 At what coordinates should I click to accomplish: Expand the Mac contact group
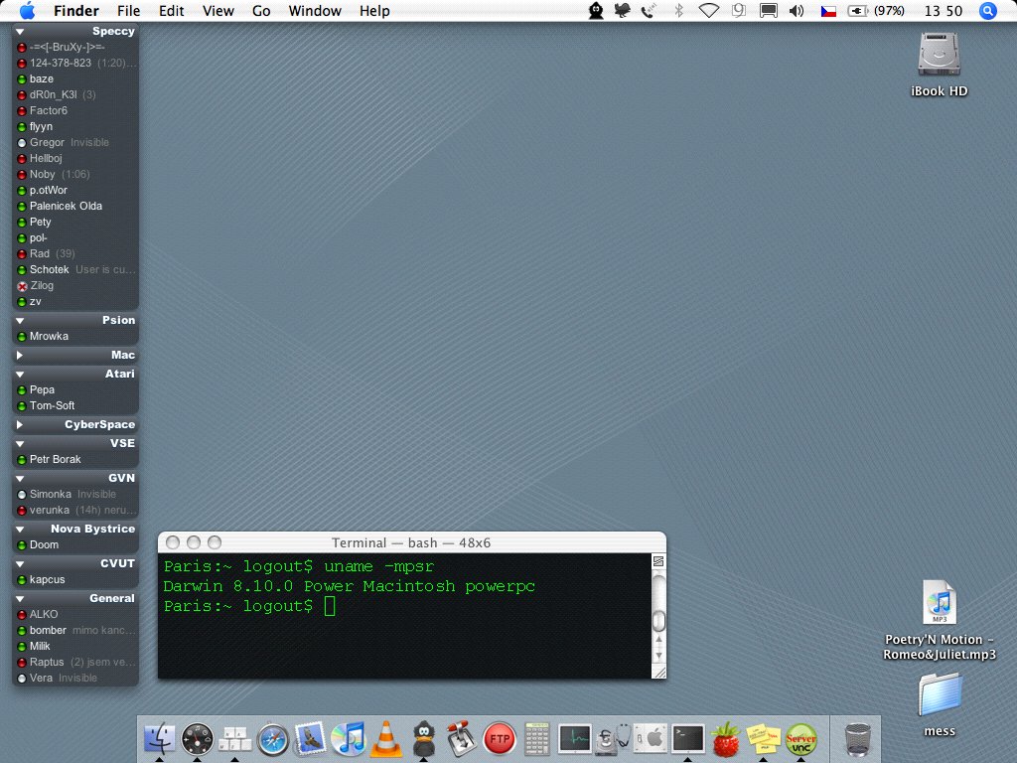tap(21, 355)
